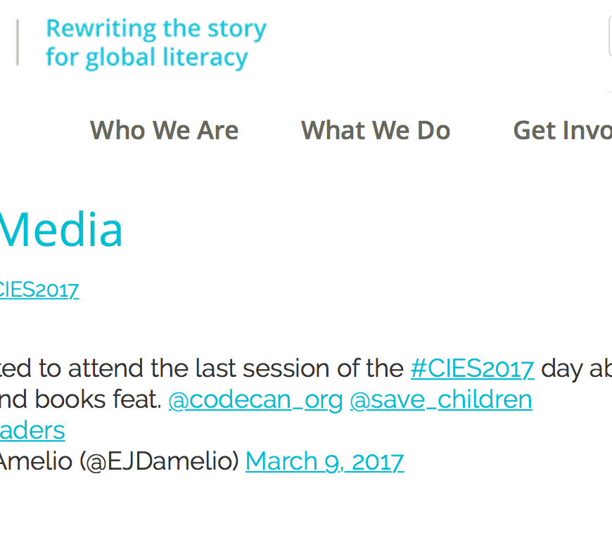Visit the @codecan_org mention link

255,399
